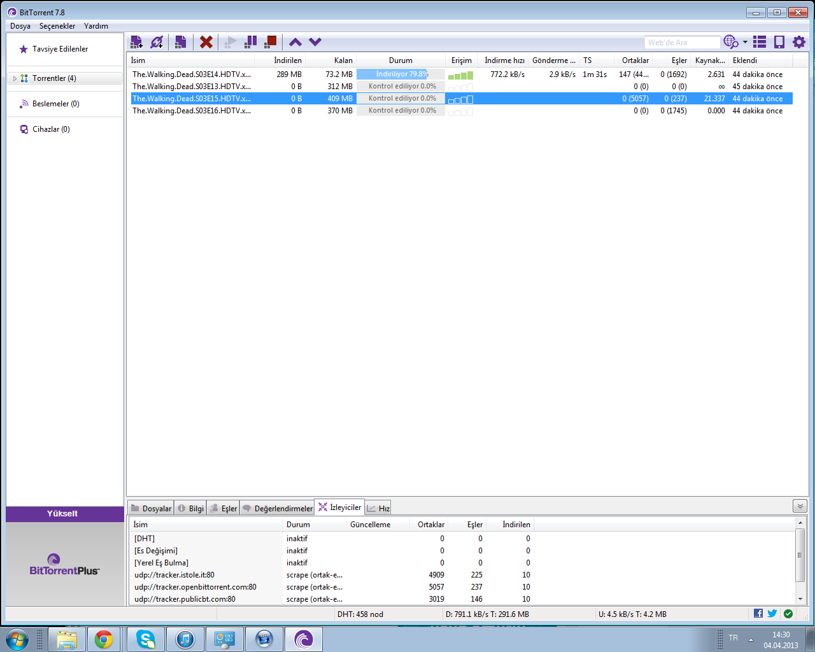This screenshot has width=815, height=652.
Task: Sort by İndirme hızı column header
Action: (504, 60)
